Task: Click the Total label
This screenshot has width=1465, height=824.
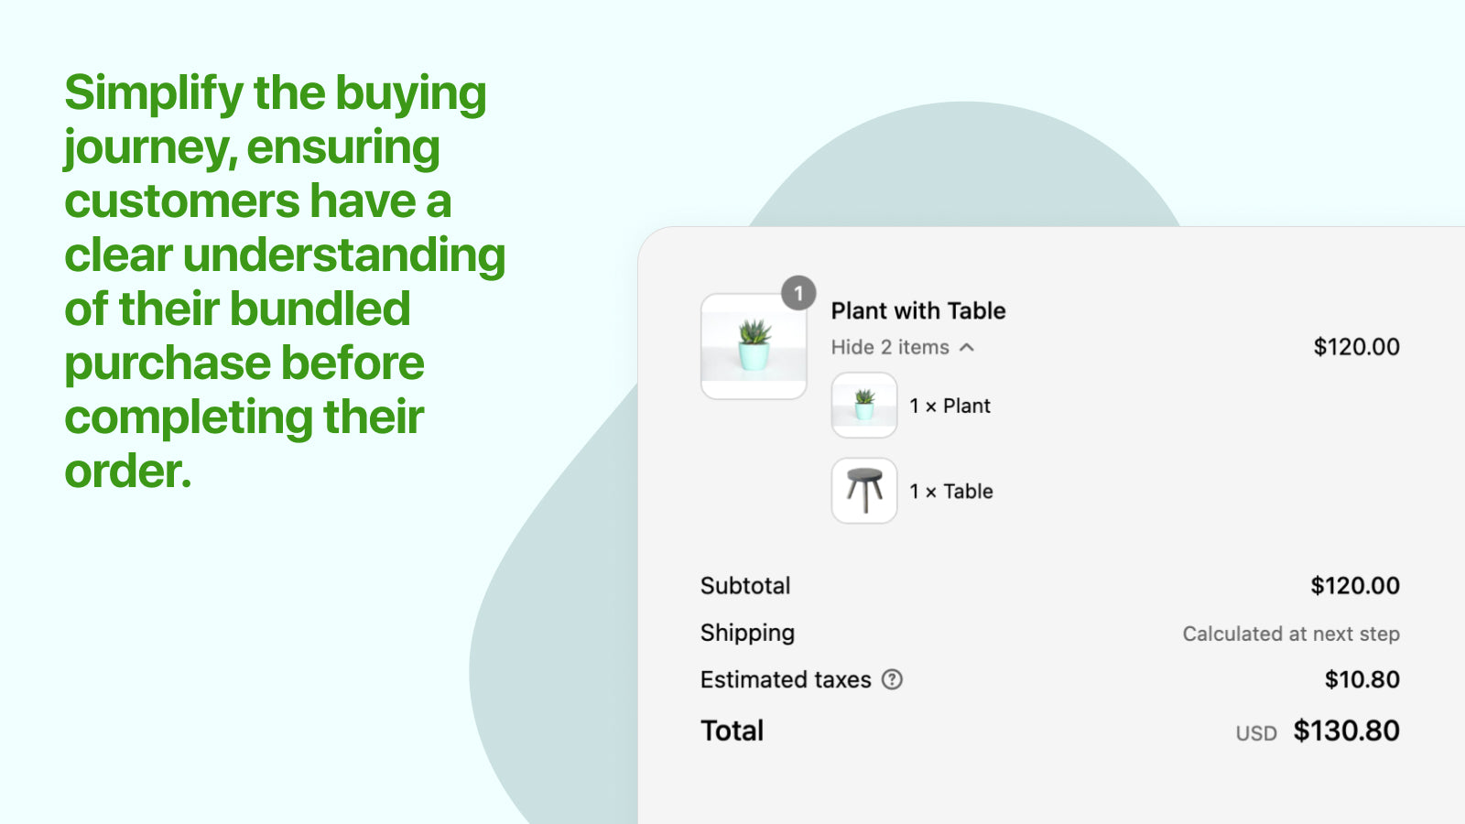Action: (732, 731)
